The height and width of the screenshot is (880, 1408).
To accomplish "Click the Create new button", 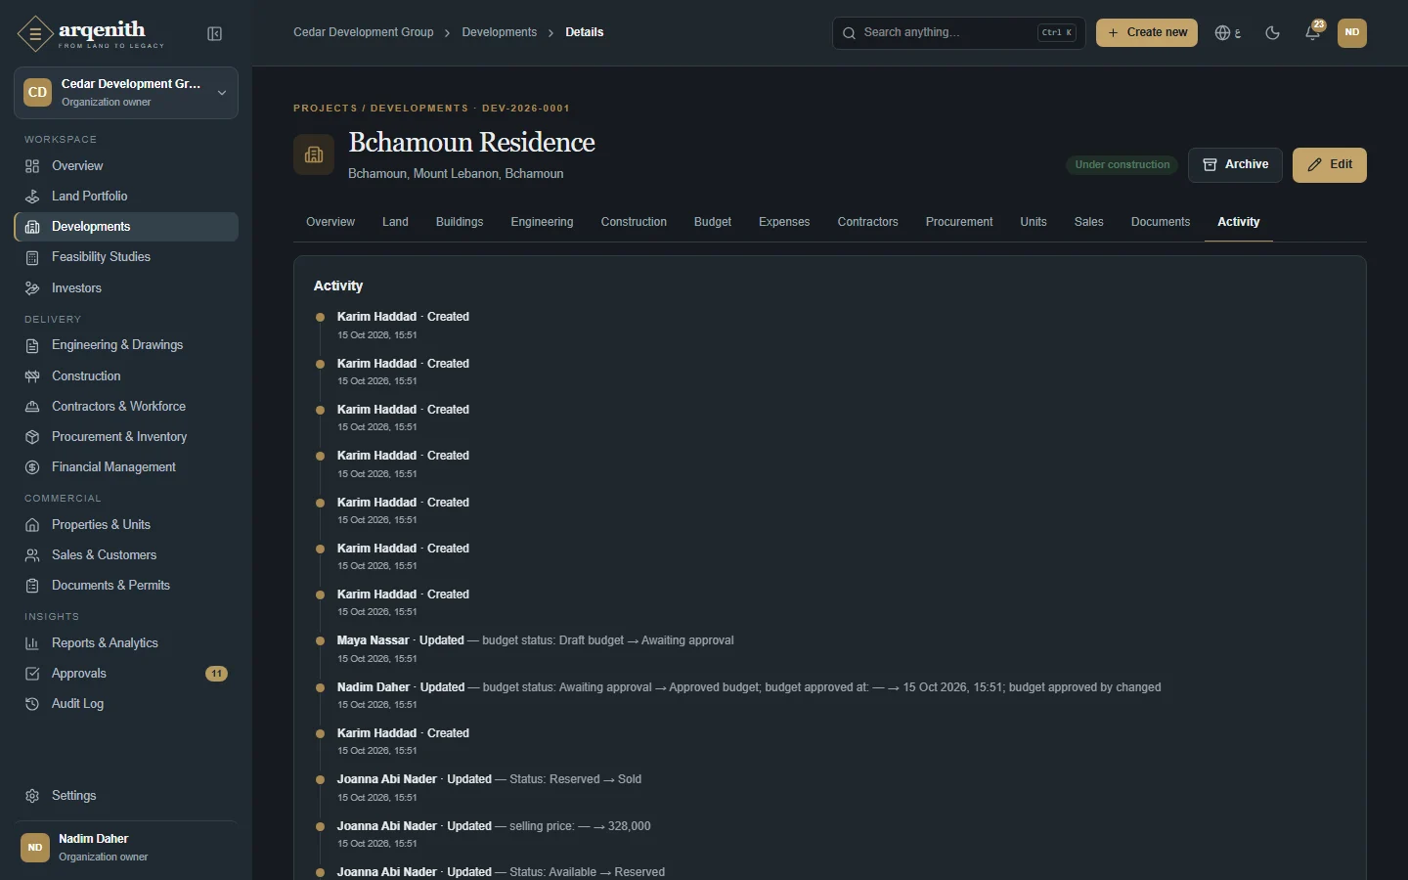I will 1147,33.
